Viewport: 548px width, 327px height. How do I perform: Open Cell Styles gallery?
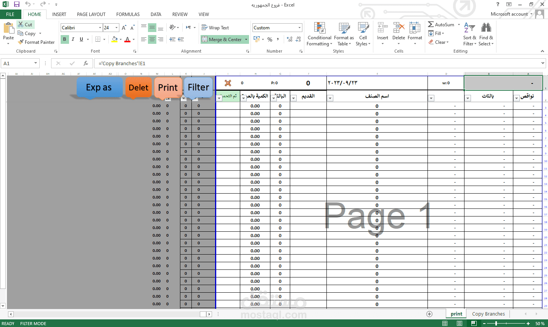(x=363, y=34)
